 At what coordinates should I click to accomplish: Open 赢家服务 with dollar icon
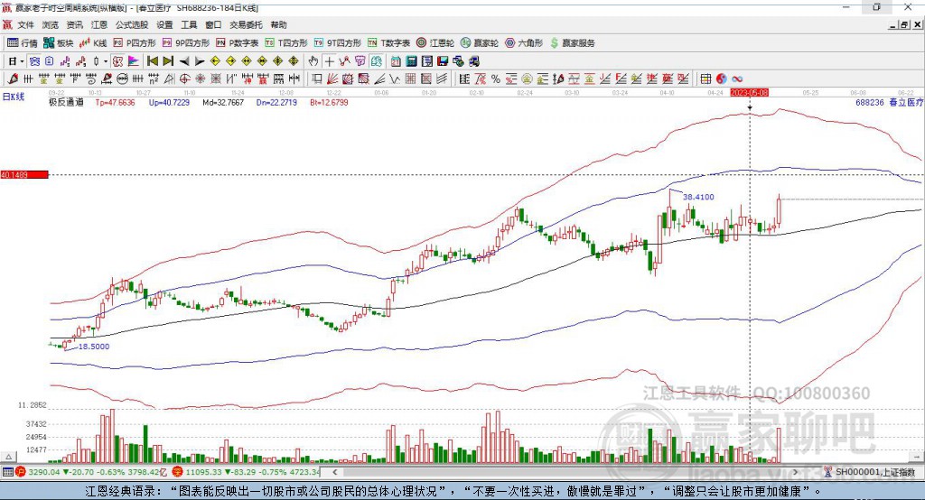point(572,43)
